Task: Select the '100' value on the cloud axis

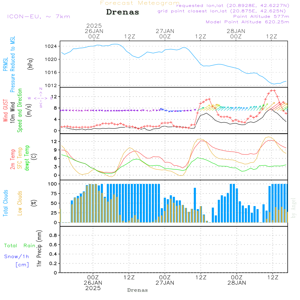Action: (52, 184)
